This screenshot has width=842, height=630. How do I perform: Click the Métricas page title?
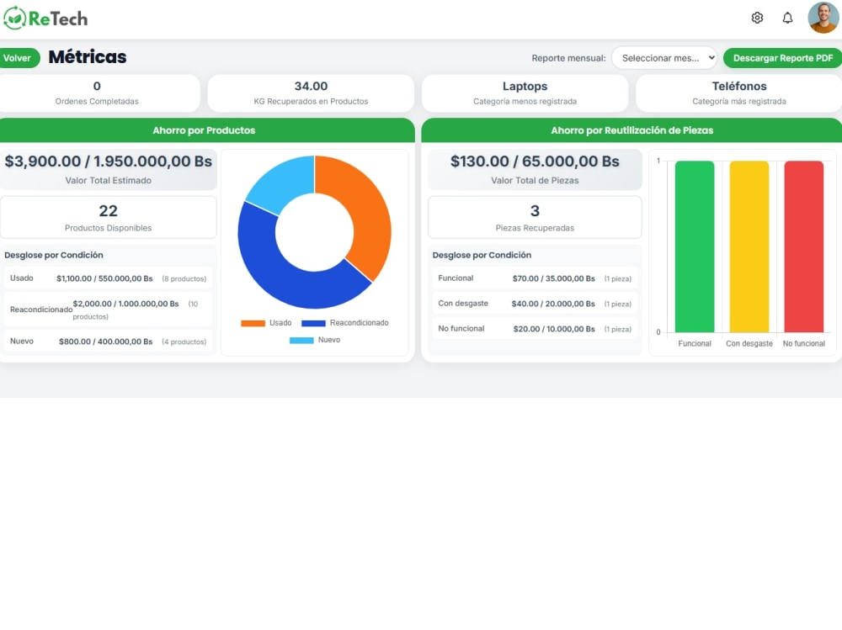point(88,57)
